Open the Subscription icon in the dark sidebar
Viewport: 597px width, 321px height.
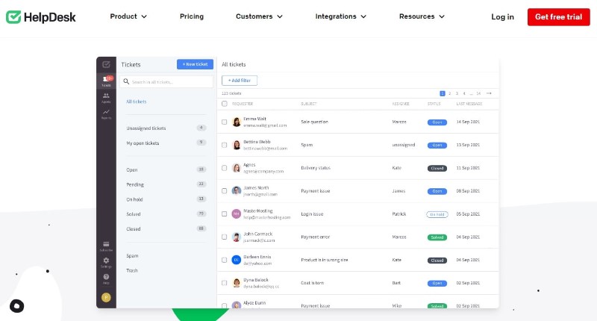[x=106, y=246]
